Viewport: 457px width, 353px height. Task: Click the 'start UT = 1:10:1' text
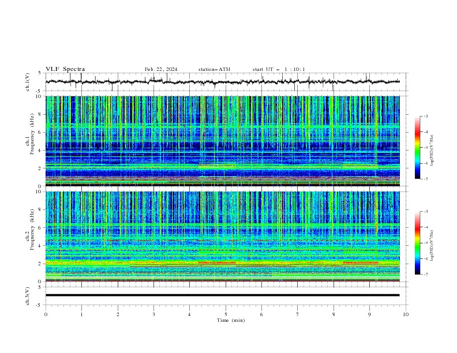[x=278, y=69]
